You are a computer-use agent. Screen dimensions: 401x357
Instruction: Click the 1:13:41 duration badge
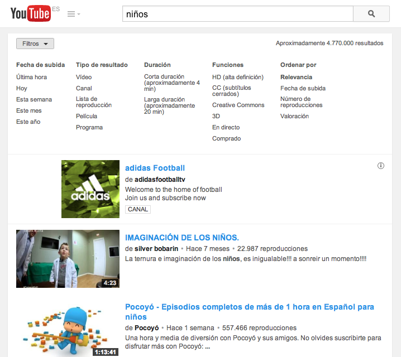106,352
